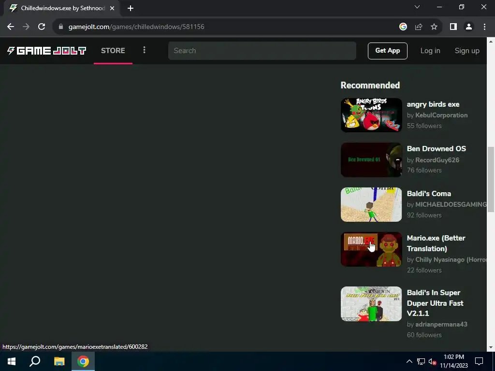Screen dimensions: 495x371
Task: Click the 92 followers text
Action: pos(424,215)
